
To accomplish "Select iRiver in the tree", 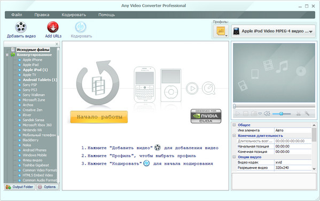I will pos(27,115).
